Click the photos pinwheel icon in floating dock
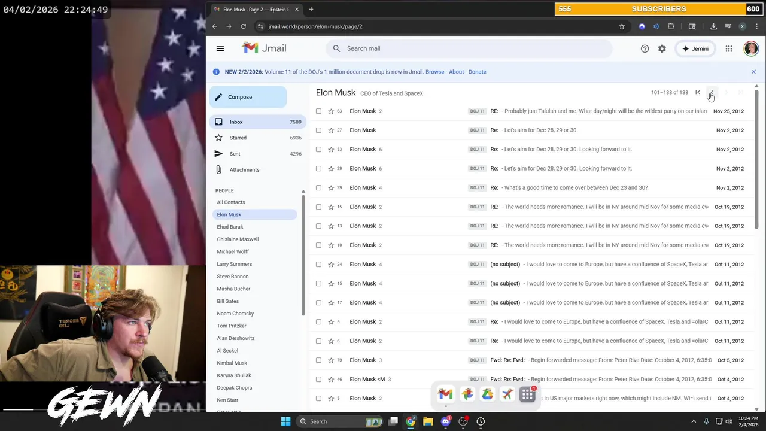 [x=467, y=394]
